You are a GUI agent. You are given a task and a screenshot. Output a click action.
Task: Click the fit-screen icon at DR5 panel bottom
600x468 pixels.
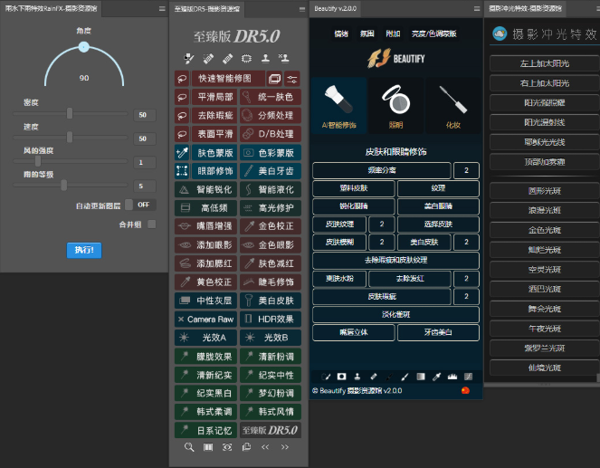click(208, 447)
